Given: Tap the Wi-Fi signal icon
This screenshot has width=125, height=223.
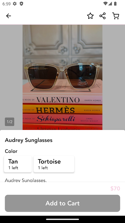Looking at the screenshot, I should point(105,4).
